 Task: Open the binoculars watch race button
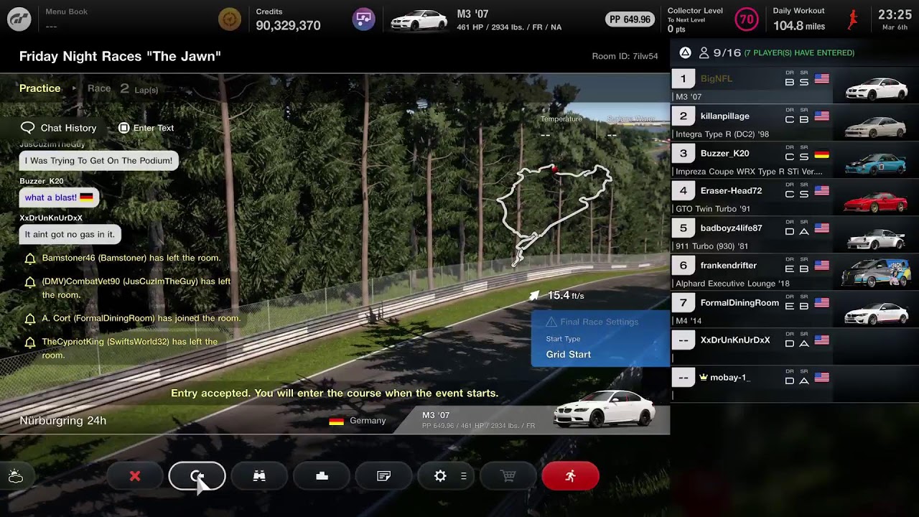tap(259, 476)
